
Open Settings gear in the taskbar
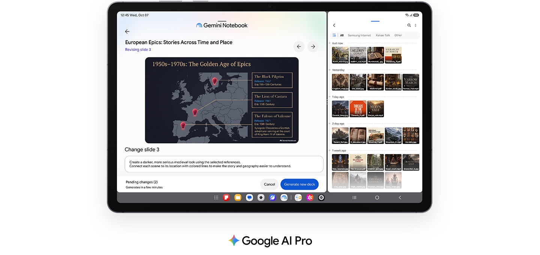(321, 198)
